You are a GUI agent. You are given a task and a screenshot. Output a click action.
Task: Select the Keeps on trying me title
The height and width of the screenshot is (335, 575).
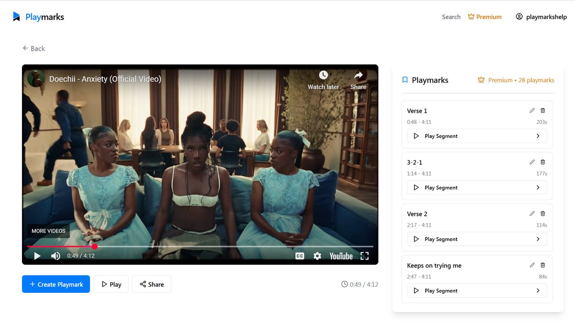(434, 266)
